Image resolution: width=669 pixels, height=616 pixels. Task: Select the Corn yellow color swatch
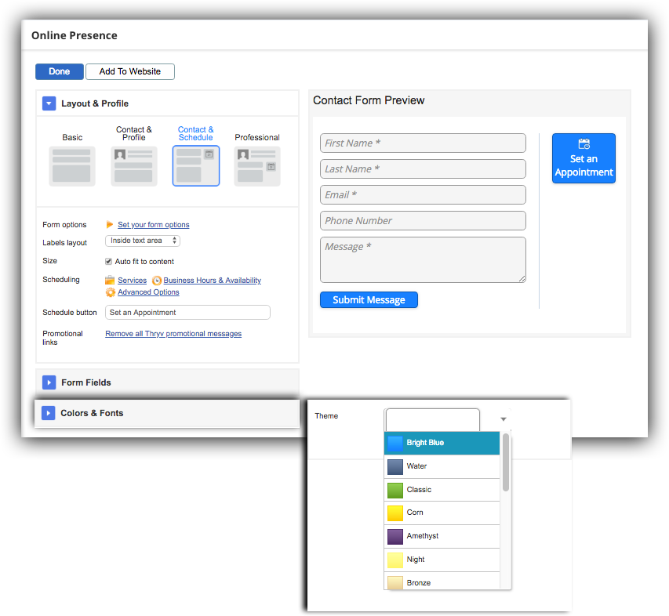[x=394, y=513]
